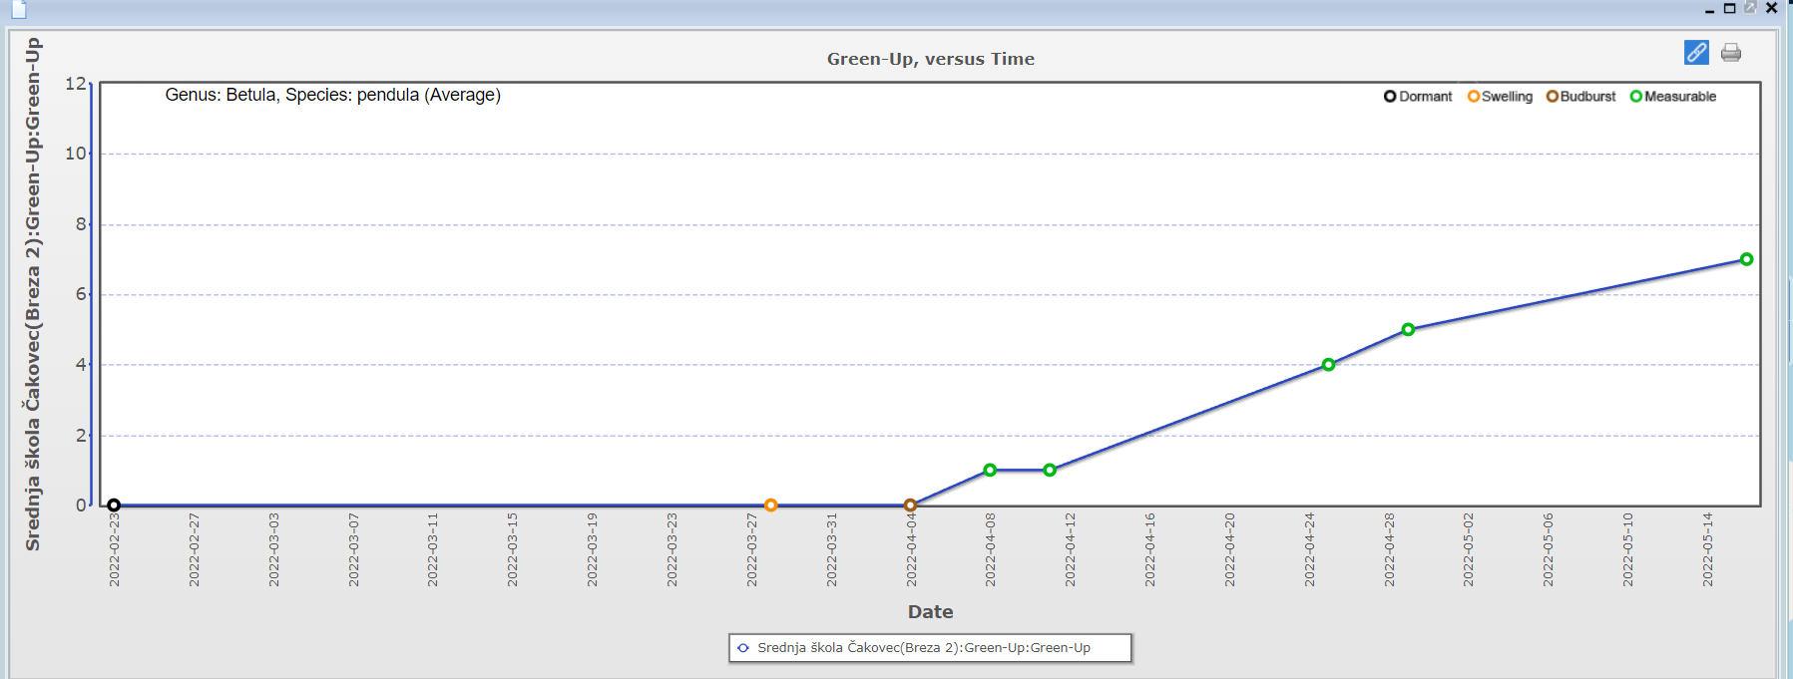The width and height of the screenshot is (1793, 679).
Task: Select the orange Swelling data point on the line
Action: (x=770, y=506)
